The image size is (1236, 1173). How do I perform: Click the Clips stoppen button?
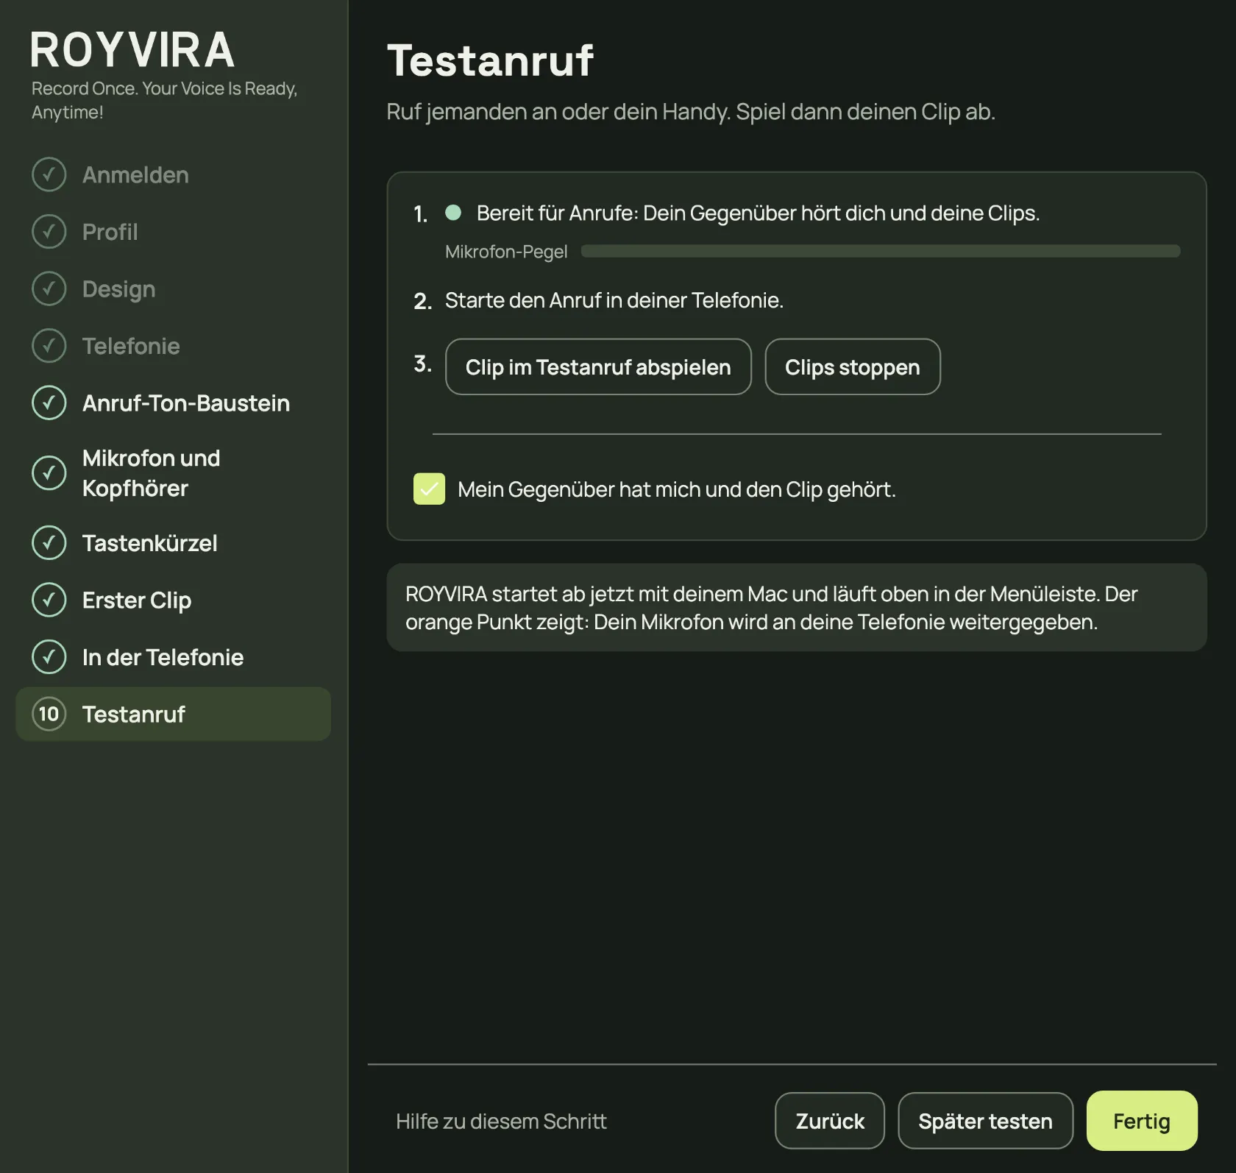point(853,366)
